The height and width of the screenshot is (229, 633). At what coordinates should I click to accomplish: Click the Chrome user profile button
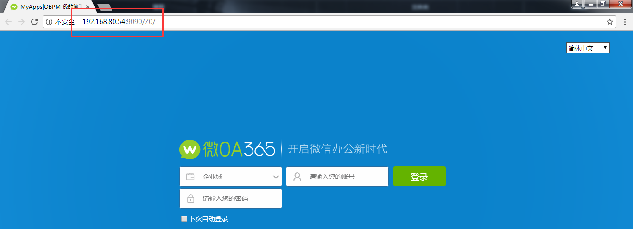click(576, 4)
